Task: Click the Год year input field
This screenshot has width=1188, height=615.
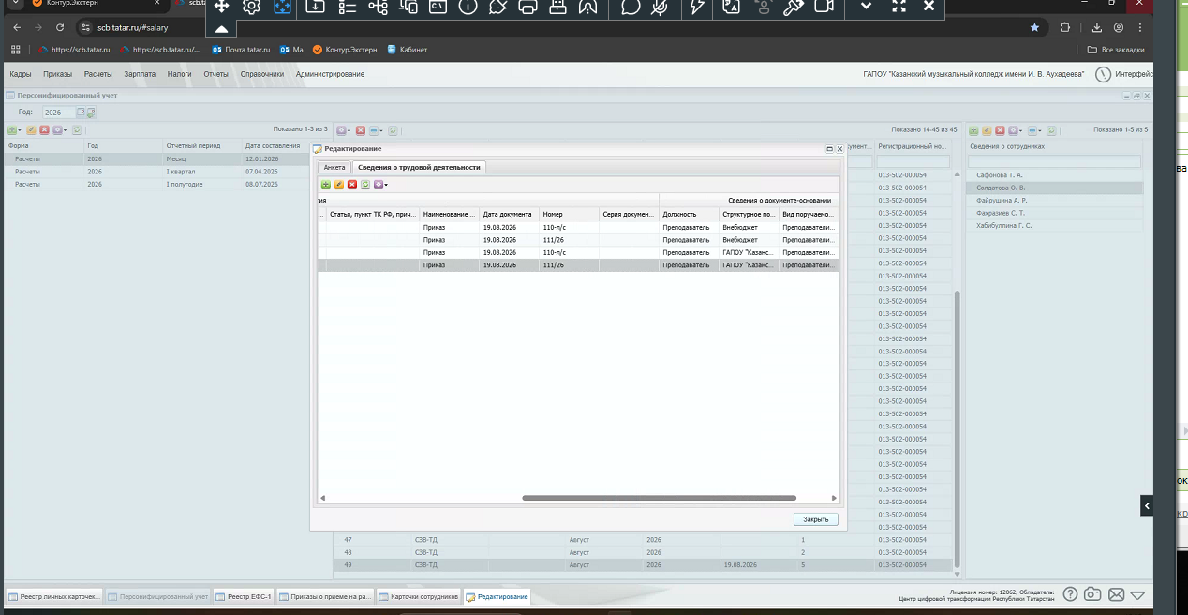Action: pyautogui.click(x=58, y=112)
